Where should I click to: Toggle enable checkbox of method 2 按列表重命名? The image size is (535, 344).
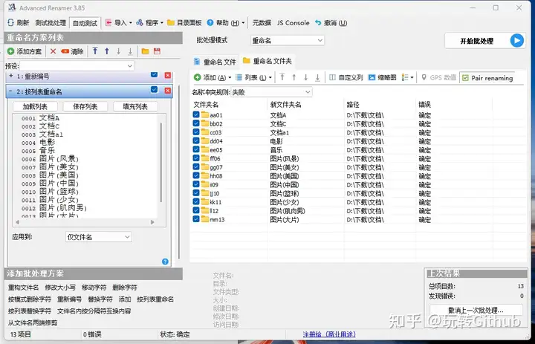point(155,90)
